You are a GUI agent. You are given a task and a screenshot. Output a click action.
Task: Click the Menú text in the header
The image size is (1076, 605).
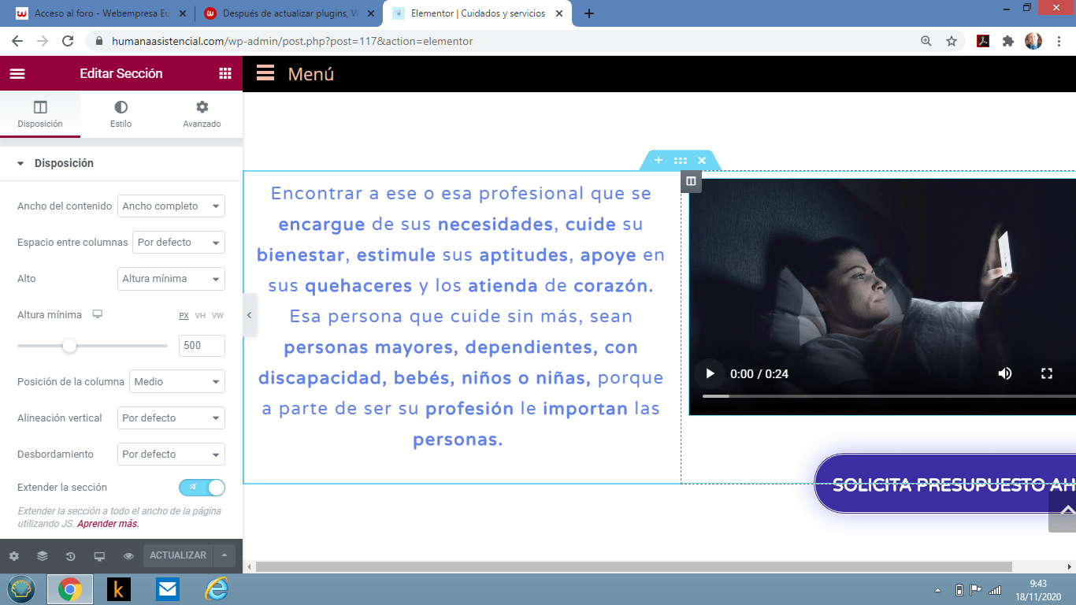pyautogui.click(x=311, y=74)
